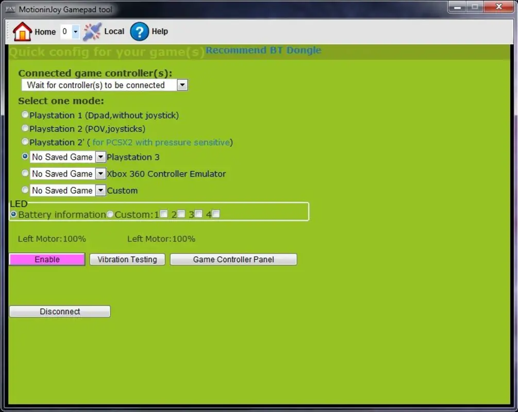518x412 pixels.
Task: Enable Battery information for the LED
Action: click(13, 214)
